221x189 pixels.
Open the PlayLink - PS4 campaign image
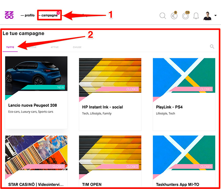coord(184,75)
